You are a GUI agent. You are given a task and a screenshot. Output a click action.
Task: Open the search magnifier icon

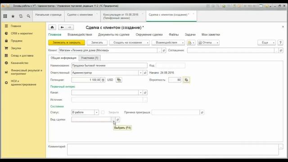point(28,16)
